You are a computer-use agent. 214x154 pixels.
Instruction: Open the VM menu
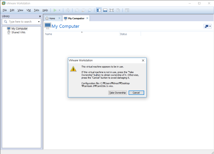coord(29,10)
